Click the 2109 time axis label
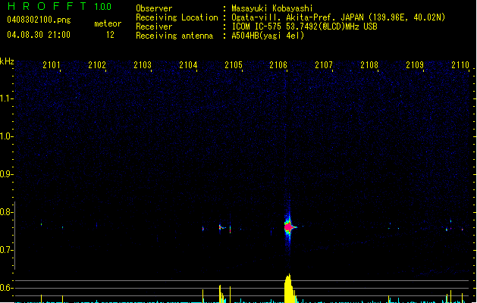Image resolution: width=477 pixels, height=303 pixels. [415, 64]
